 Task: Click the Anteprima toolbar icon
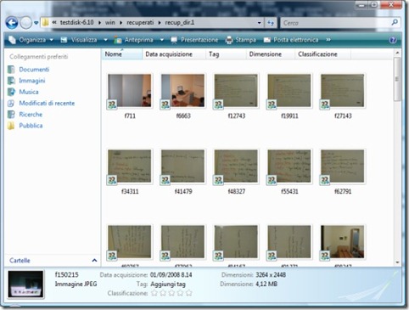coord(118,40)
